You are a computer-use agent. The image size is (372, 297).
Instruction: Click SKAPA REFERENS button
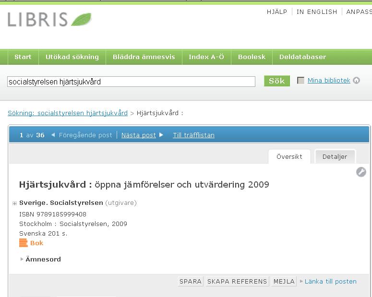(x=237, y=281)
